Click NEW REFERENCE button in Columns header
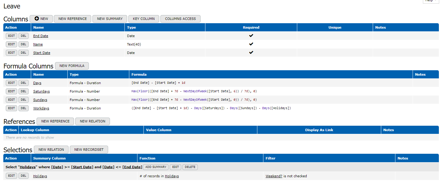441x183 pixels. coord(72,19)
